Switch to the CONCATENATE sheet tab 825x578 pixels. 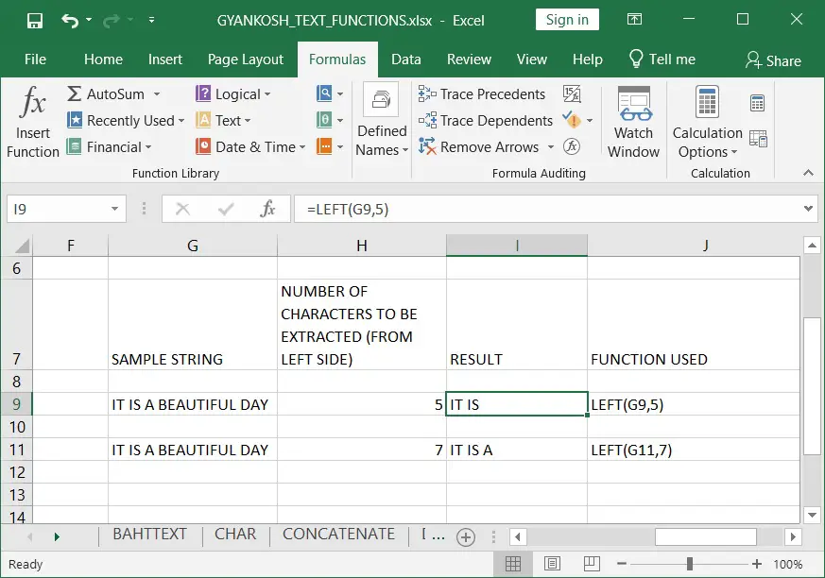[339, 534]
